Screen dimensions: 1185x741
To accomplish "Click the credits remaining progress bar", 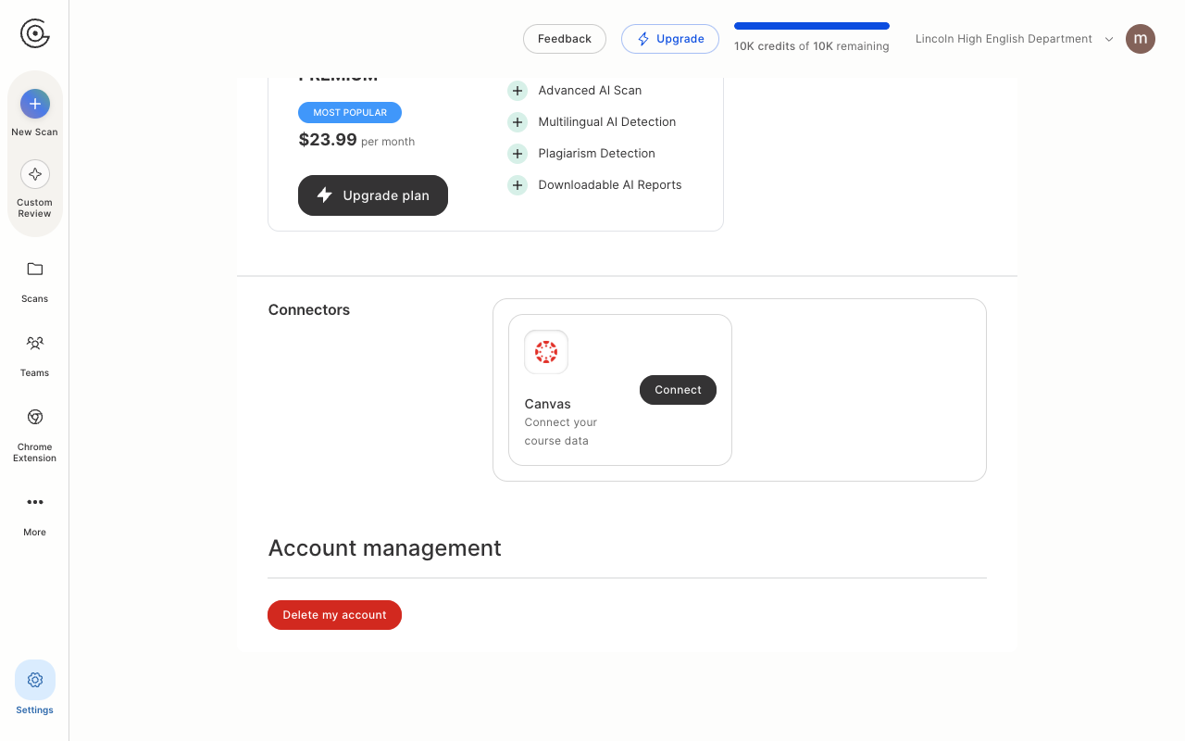I will pyautogui.click(x=812, y=26).
